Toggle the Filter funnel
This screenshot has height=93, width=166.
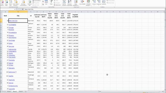[51, 3]
